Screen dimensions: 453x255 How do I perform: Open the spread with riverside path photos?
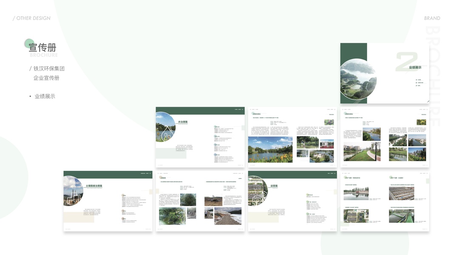pyautogui.click(x=385, y=137)
